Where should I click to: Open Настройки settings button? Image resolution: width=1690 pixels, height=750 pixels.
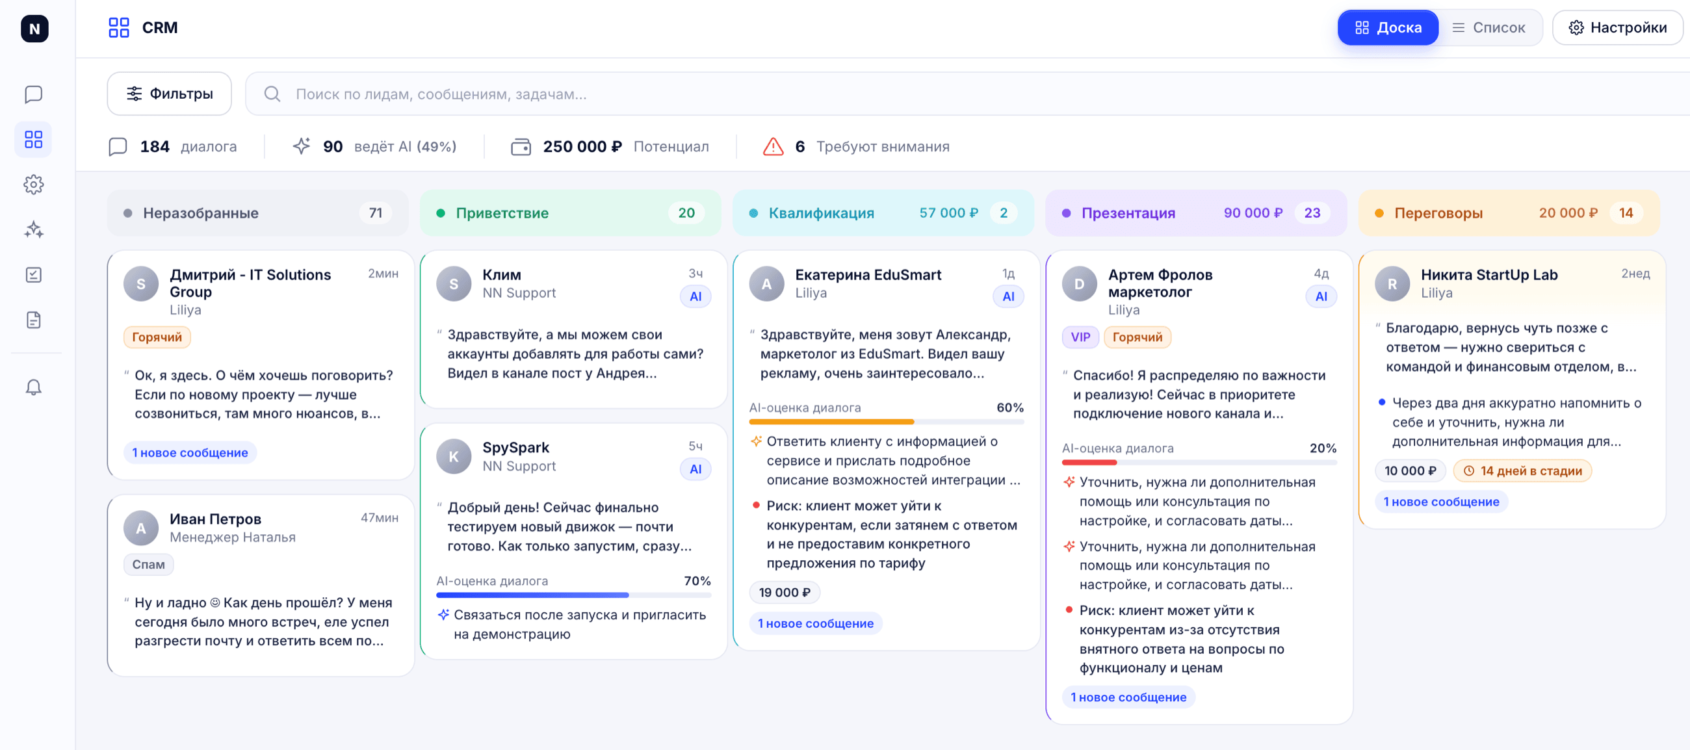click(1617, 27)
